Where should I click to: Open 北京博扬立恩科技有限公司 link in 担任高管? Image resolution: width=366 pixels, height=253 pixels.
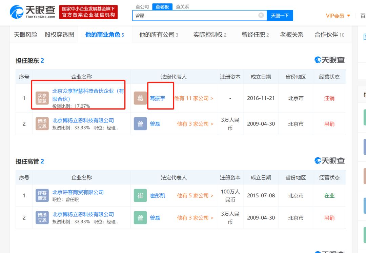[83, 214]
